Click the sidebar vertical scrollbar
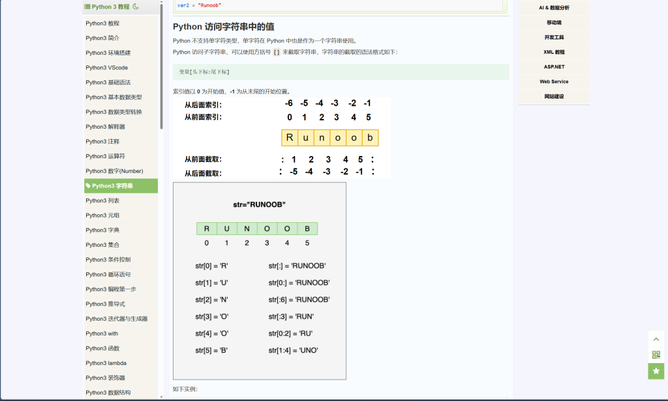The image size is (668, 401). click(161, 65)
